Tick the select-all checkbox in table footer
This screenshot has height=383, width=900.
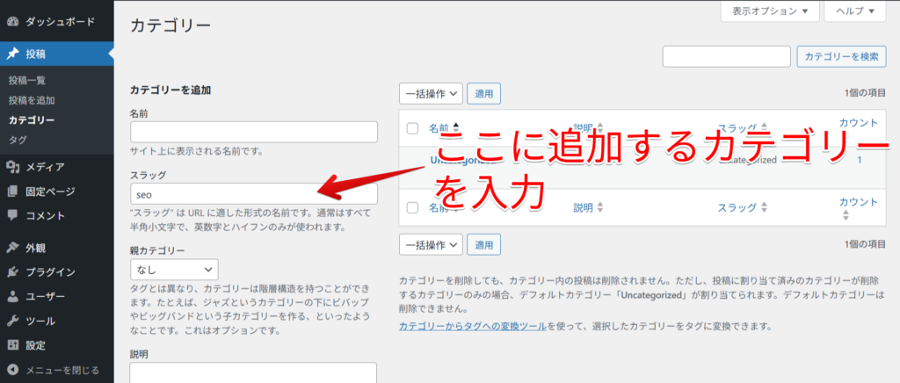413,208
